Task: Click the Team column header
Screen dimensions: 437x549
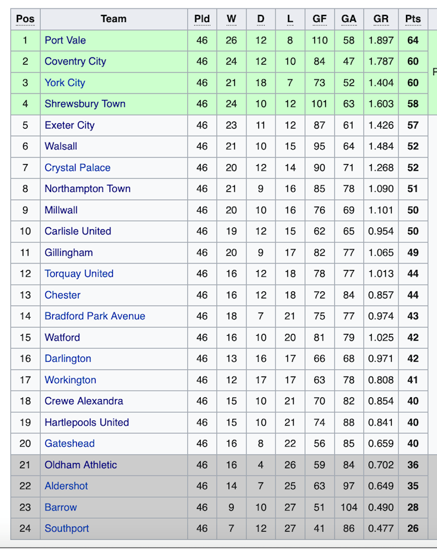Action: pyautogui.click(x=114, y=19)
